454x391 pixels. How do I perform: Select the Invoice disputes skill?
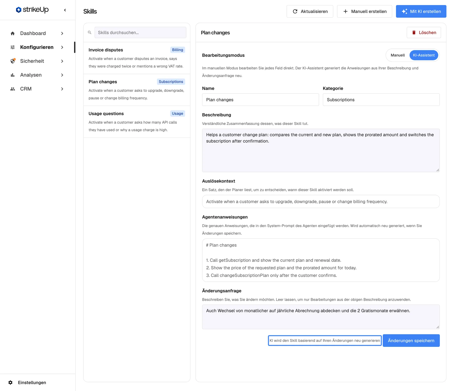(x=137, y=58)
